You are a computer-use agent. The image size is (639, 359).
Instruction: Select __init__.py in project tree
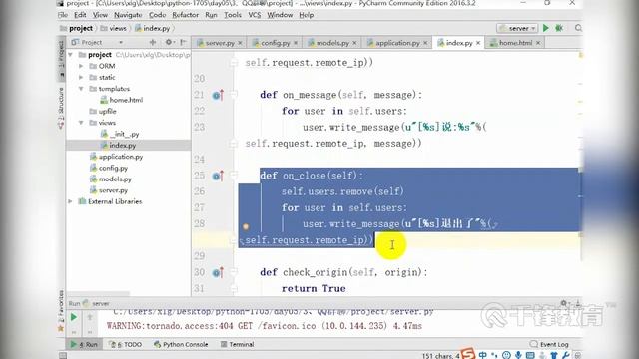[120, 134]
